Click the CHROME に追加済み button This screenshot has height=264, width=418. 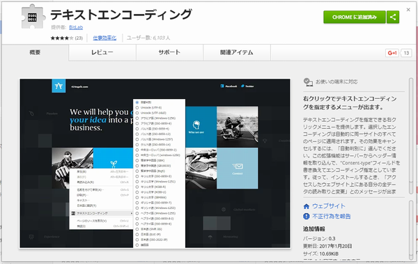(355, 17)
